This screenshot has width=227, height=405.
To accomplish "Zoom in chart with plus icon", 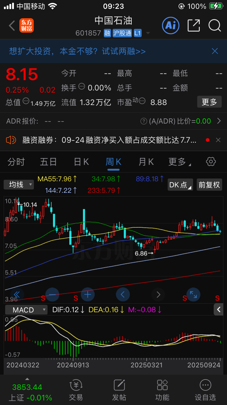I will [88, 294].
